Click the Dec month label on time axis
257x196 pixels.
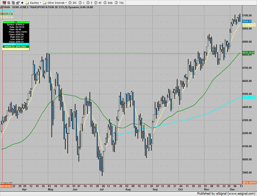pyautogui.click(x=232, y=189)
